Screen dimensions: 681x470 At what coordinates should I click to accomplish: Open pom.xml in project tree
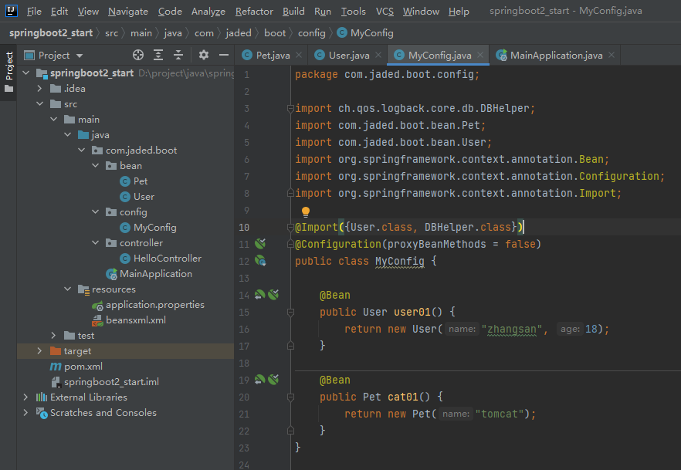point(83,367)
